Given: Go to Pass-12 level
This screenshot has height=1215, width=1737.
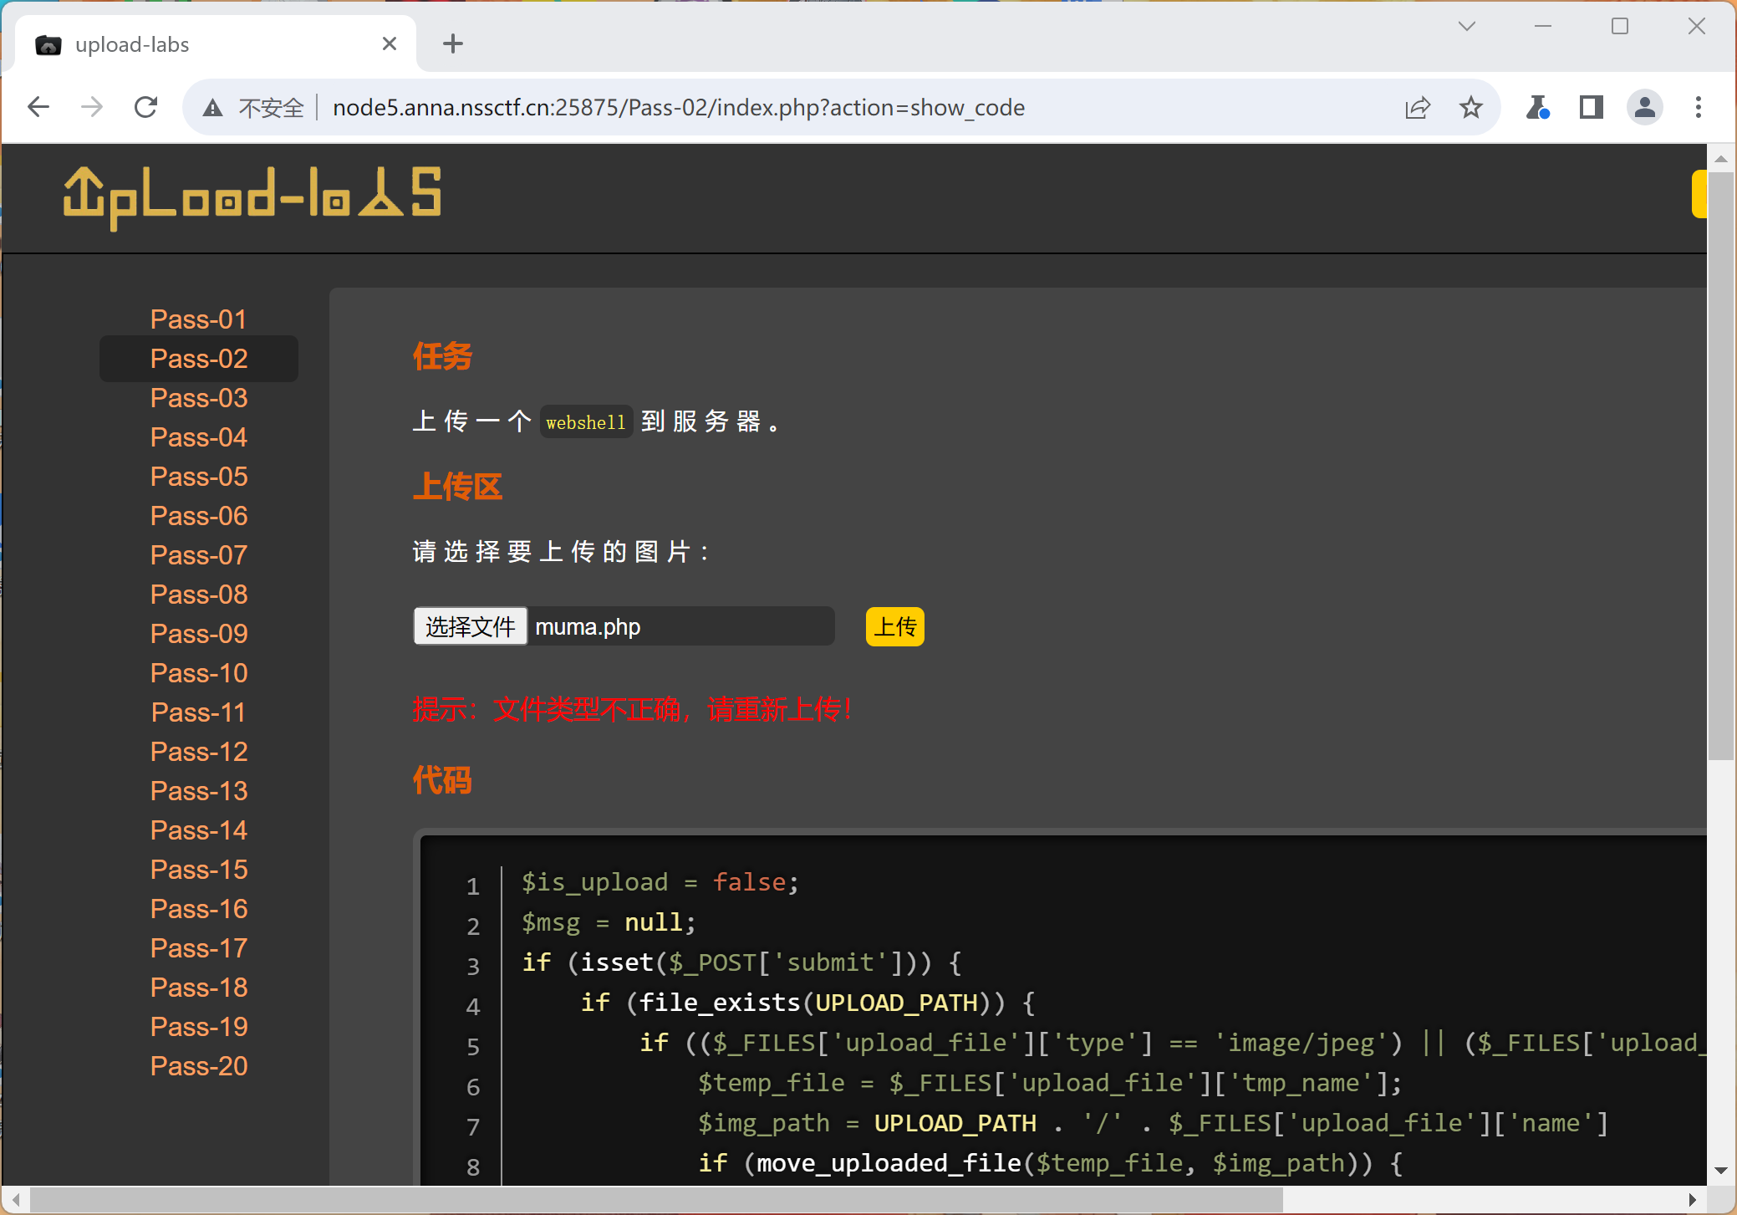Looking at the screenshot, I should [199, 752].
